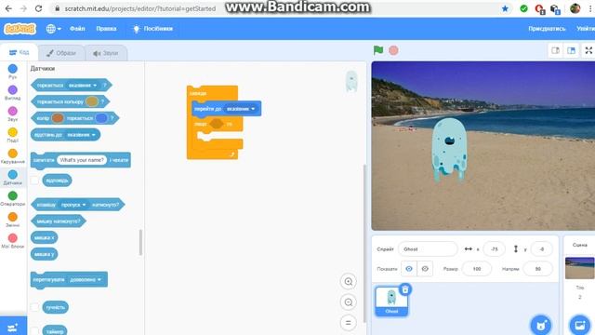
Task: Click the мишка x reporter block
Action: [45, 238]
